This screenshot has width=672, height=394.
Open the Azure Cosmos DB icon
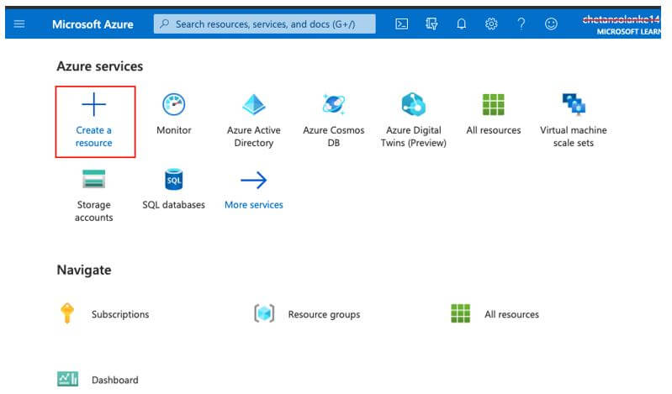click(334, 104)
